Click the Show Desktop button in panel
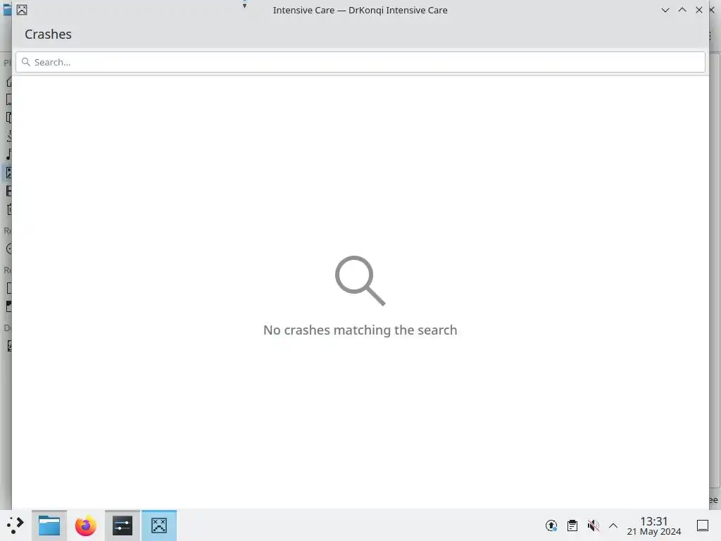Image resolution: width=721 pixels, height=541 pixels. (703, 526)
